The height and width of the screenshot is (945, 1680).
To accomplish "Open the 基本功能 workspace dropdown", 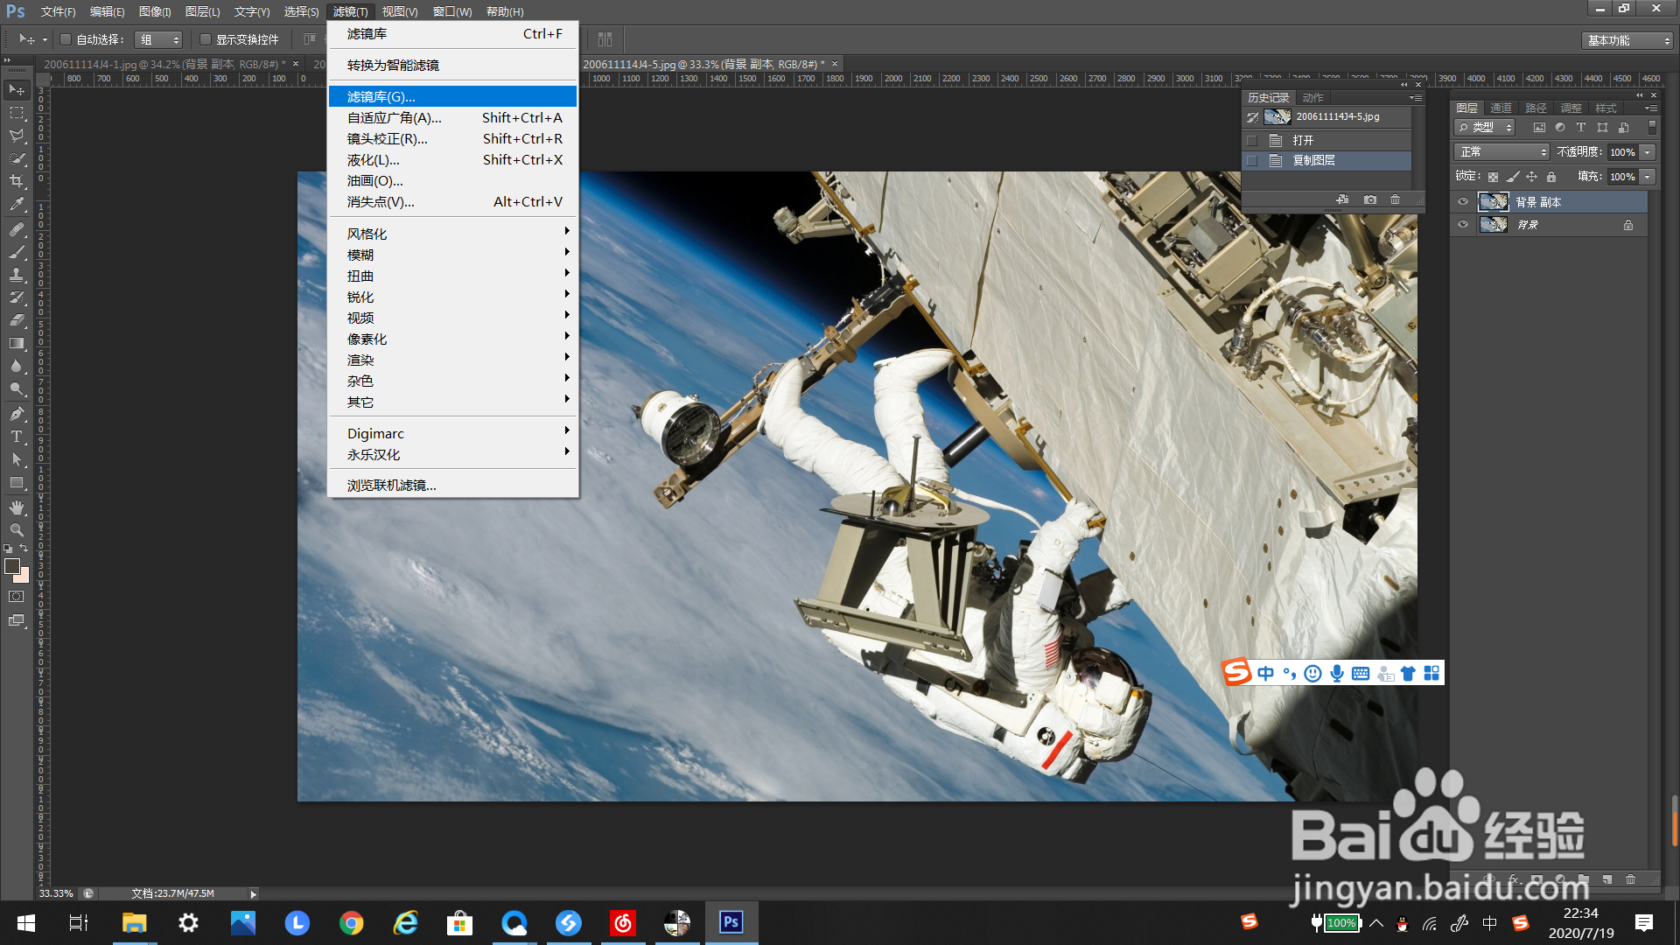I will point(1628,40).
